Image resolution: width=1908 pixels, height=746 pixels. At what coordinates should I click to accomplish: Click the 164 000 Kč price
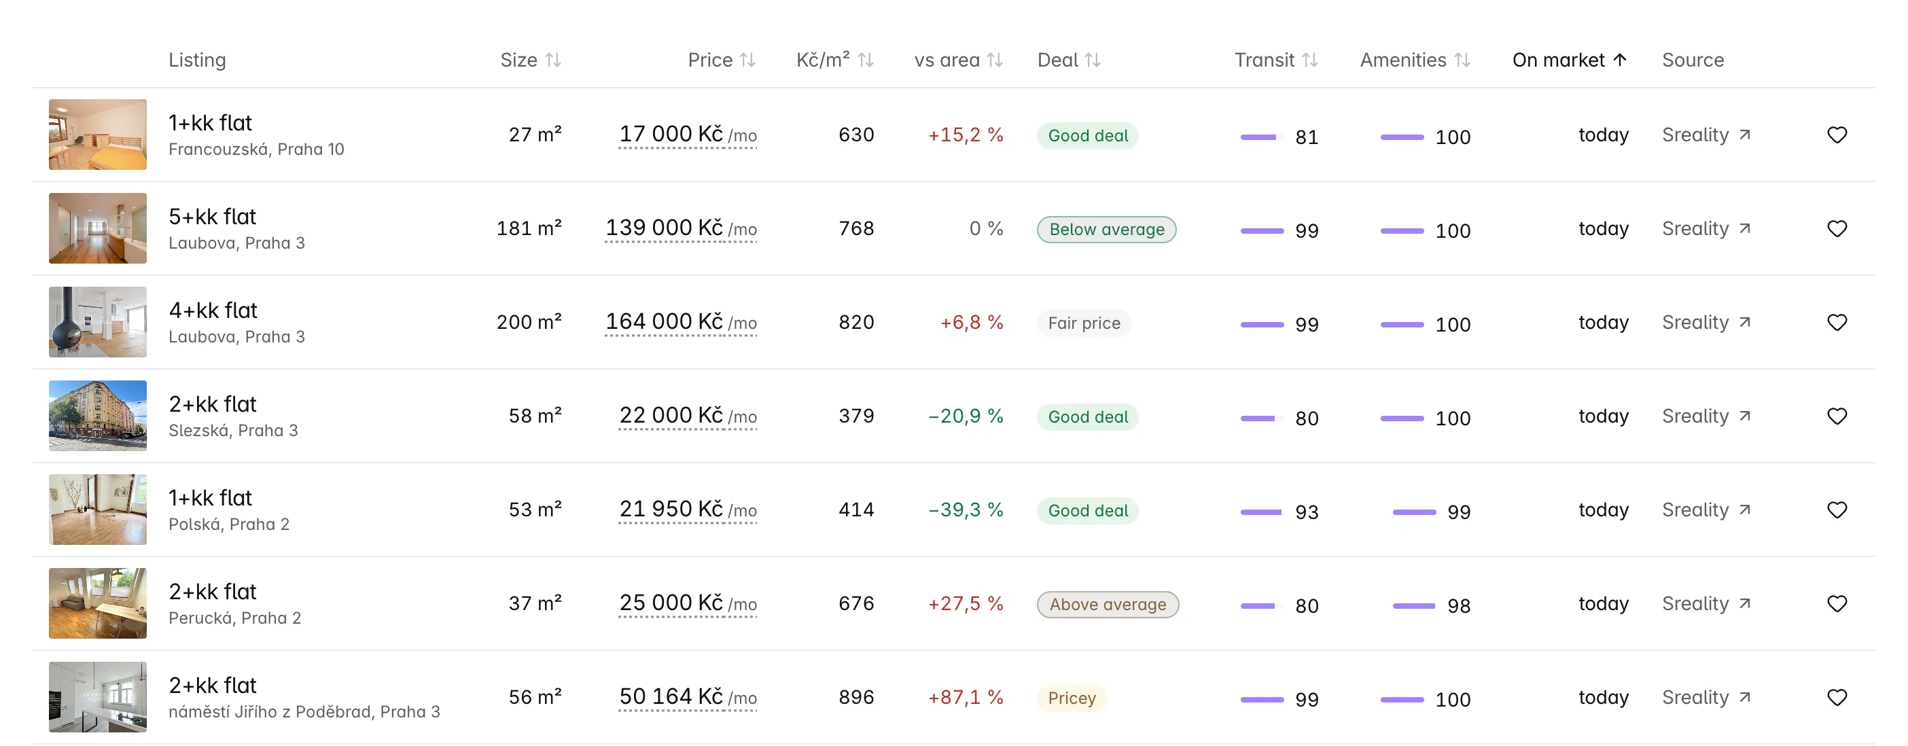[x=681, y=322]
